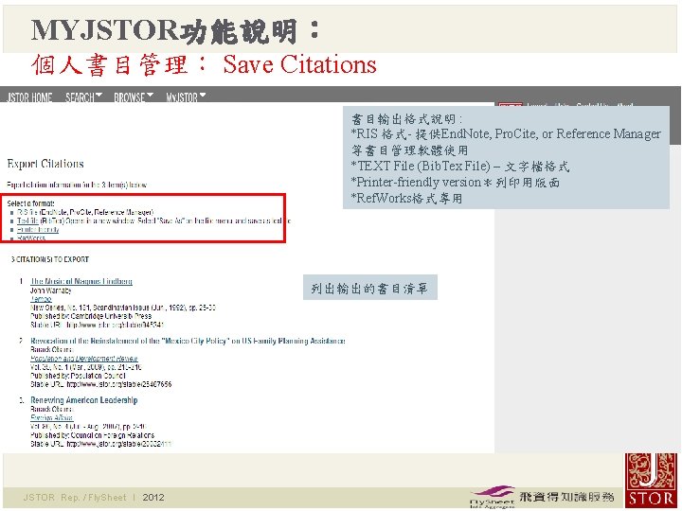Click "Published by: Council on Foreign Relations" line
This screenshot has width=682, height=511.
click(x=92, y=435)
